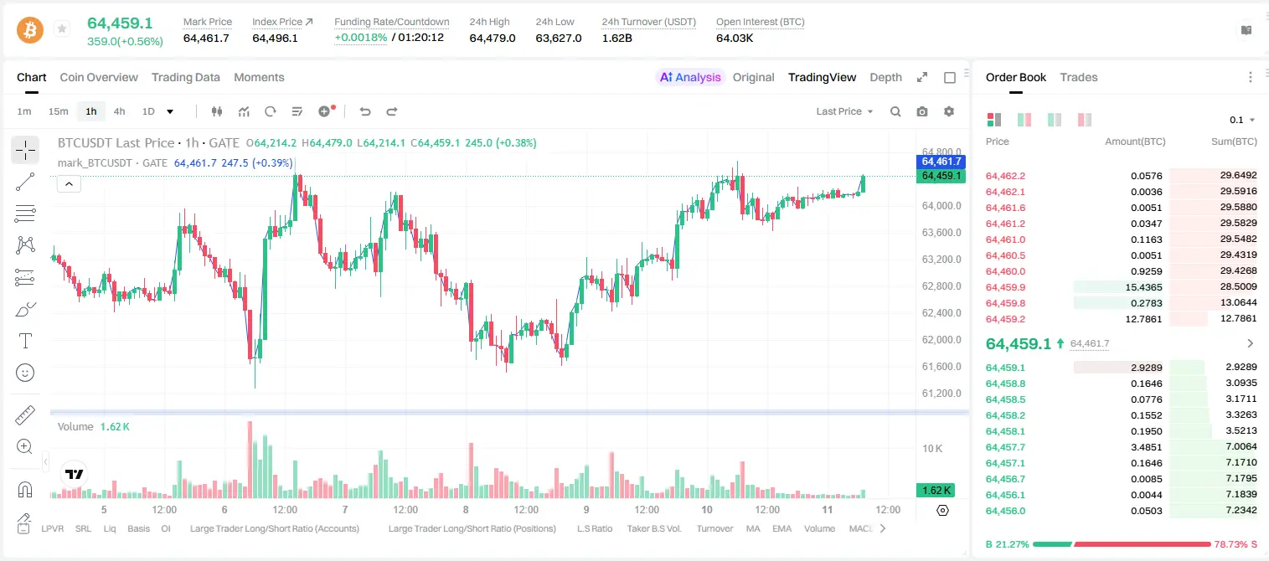Image resolution: width=1269 pixels, height=561 pixels.
Task: Click the AI Analysis button
Action: click(690, 77)
